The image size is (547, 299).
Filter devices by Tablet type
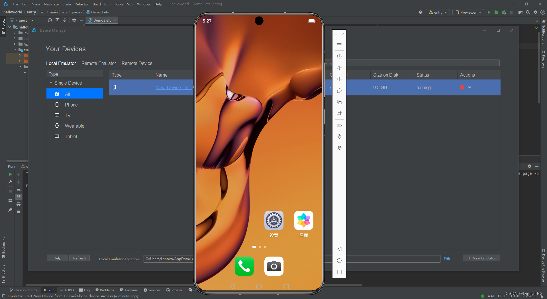(75, 136)
